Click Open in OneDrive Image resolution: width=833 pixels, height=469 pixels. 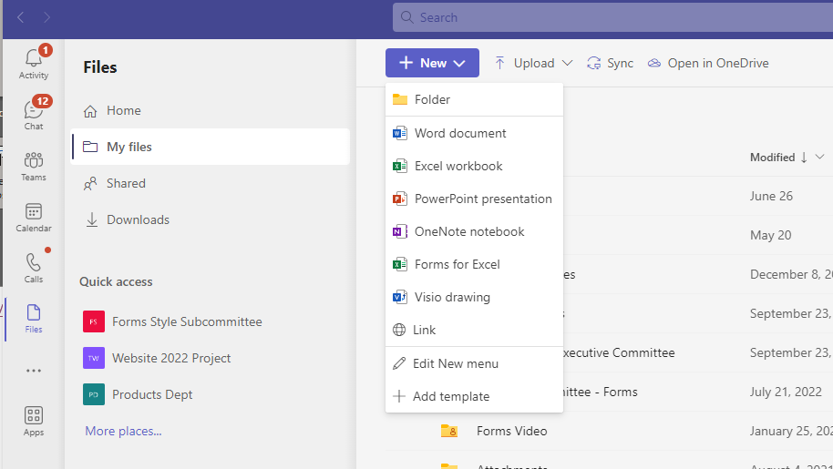[707, 63]
